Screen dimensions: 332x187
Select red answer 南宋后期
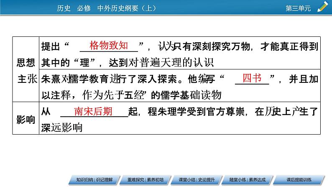point(93,111)
